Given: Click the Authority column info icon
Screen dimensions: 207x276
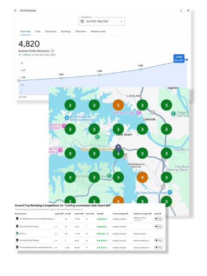Looking at the screenshot, I should click(82, 214).
